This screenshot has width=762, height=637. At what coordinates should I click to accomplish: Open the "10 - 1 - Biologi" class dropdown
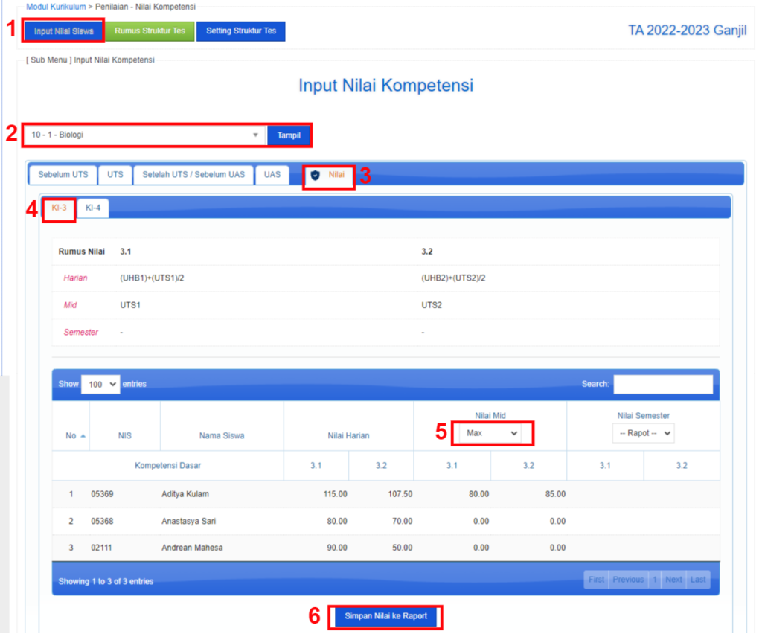coord(141,135)
